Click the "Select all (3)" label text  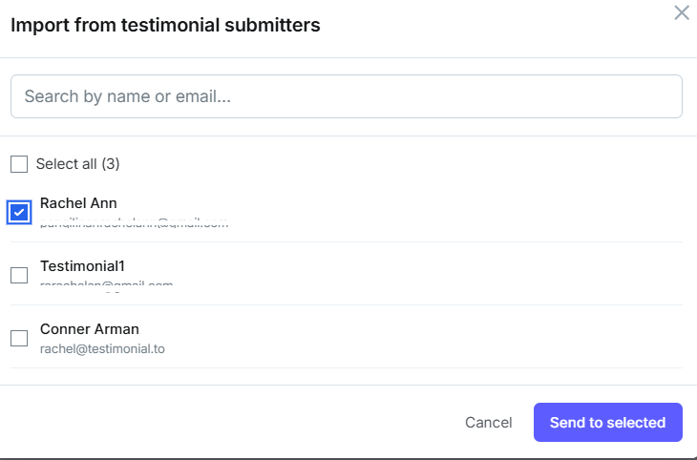coord(77,164)
